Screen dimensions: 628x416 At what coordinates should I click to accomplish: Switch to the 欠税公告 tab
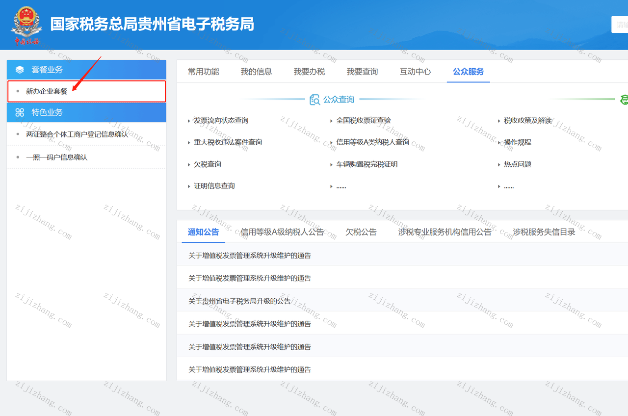(x=361, y=232)
